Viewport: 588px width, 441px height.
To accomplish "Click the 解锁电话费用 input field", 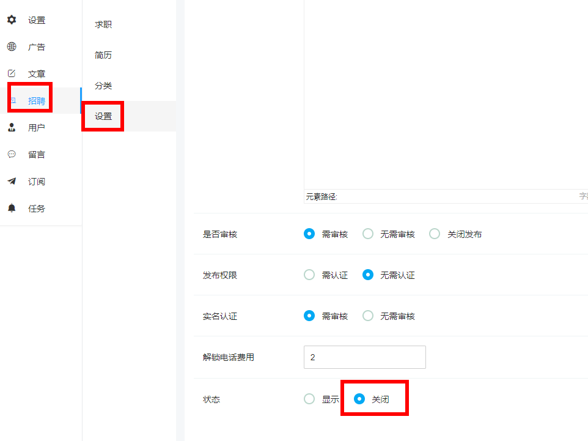I will pos(365,357).
